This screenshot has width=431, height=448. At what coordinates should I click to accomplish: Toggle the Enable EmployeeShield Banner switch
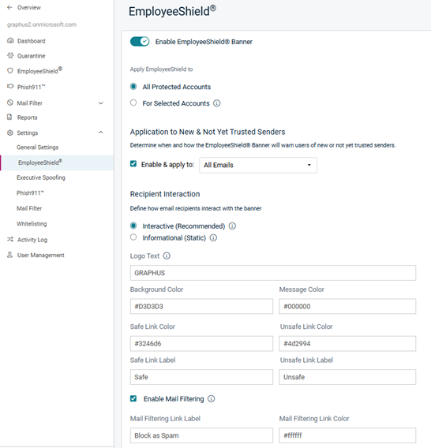coord(140,42)
